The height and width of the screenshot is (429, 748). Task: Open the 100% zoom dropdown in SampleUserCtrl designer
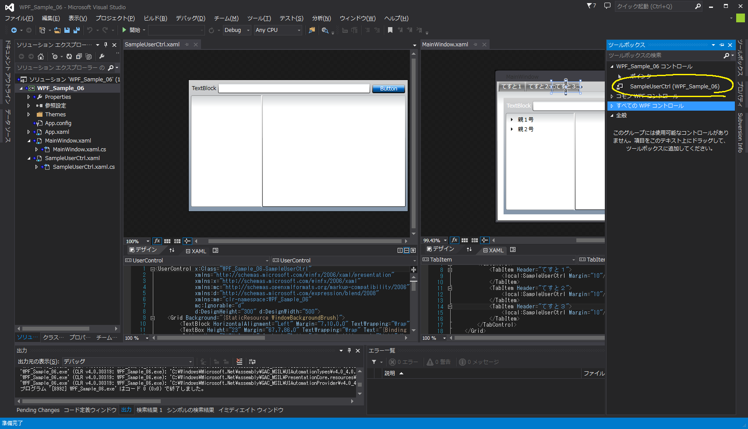(x=138, y=241)
